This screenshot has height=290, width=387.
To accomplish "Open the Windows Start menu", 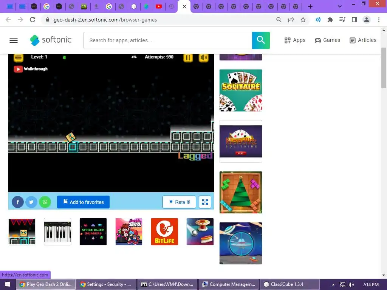I will point(8,284).
